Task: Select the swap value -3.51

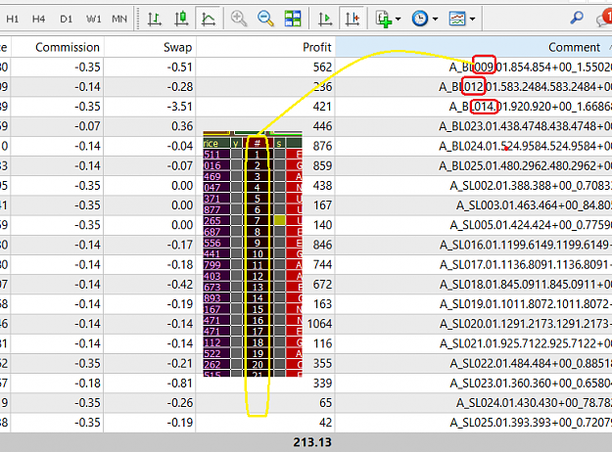Action: tap(180, 107)
